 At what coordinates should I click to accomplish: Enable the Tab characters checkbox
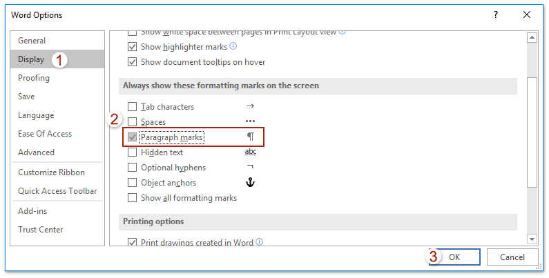click(133, 107)
